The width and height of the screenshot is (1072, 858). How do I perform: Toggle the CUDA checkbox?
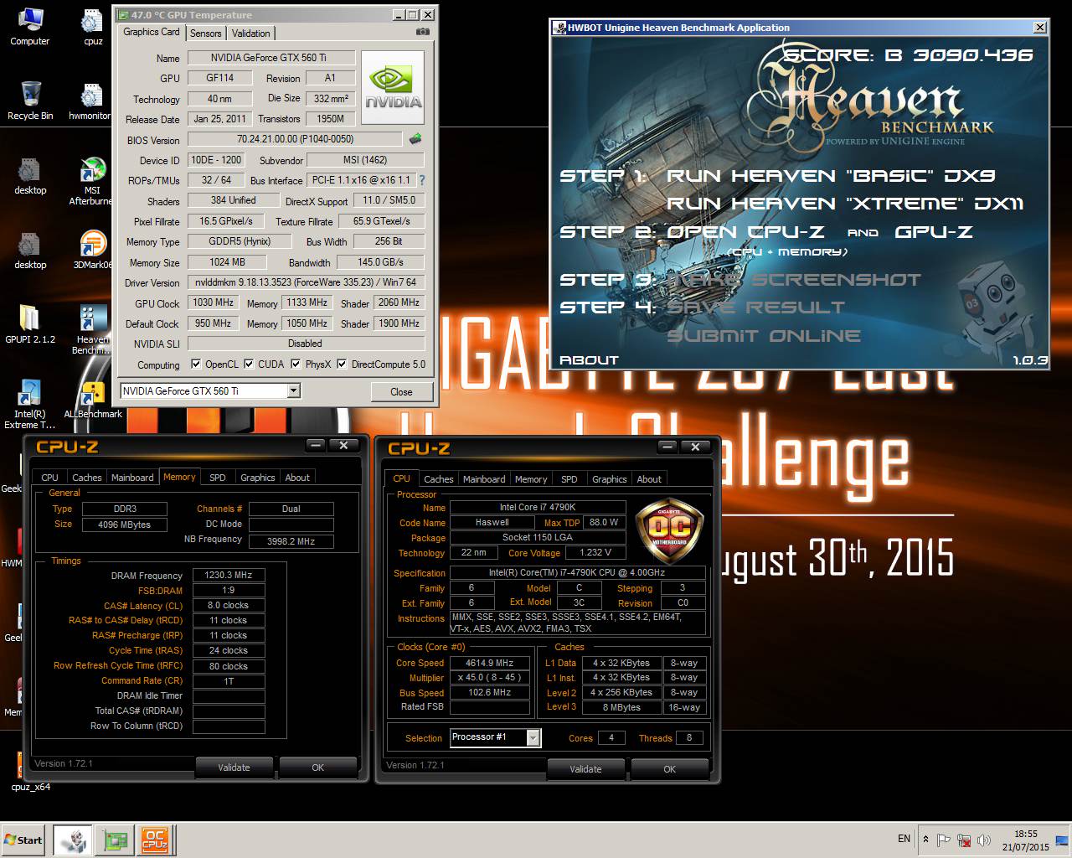249,364
